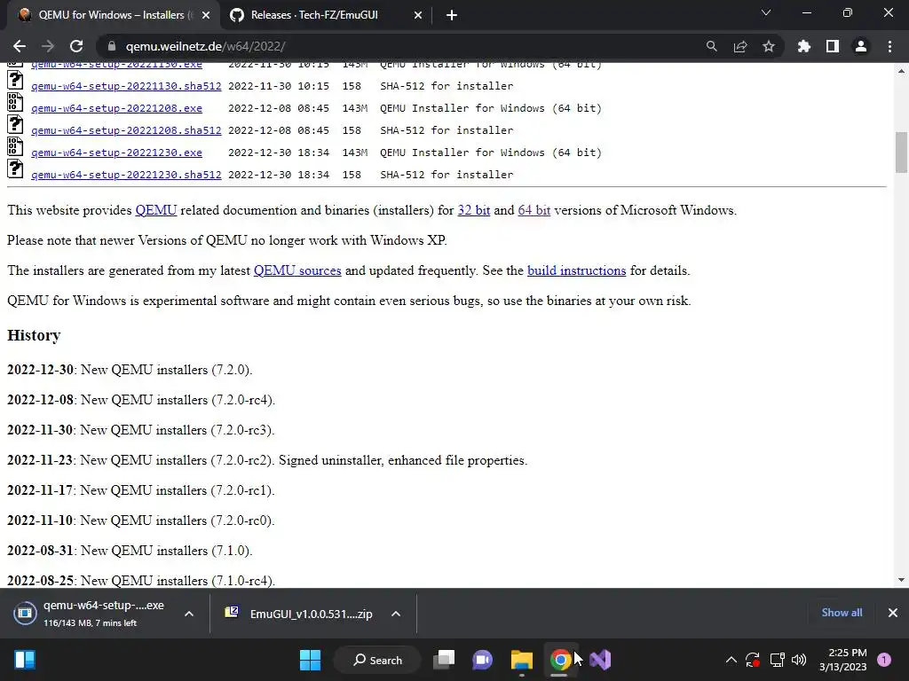Open the build instructions link
909x681 pixels.
576,270
